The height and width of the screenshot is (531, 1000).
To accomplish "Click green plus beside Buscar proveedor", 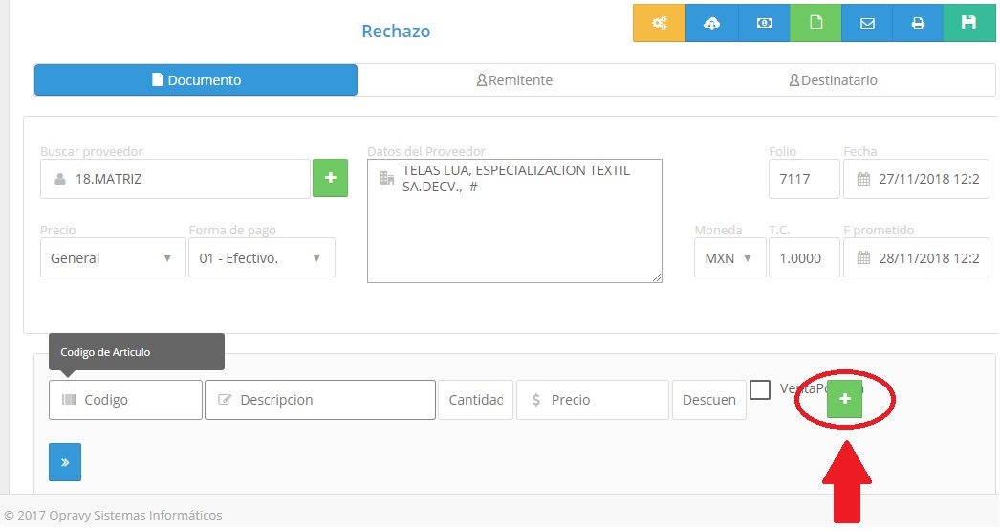I will tap(330, 178).
